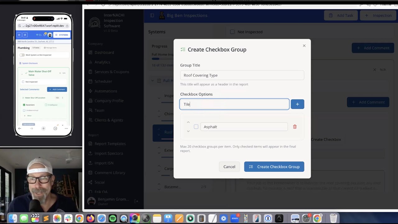This screenshot has height=224, width=398.
Task: Click the Add Task button in header
Action: pyautogui.click(x=341, y=16)
